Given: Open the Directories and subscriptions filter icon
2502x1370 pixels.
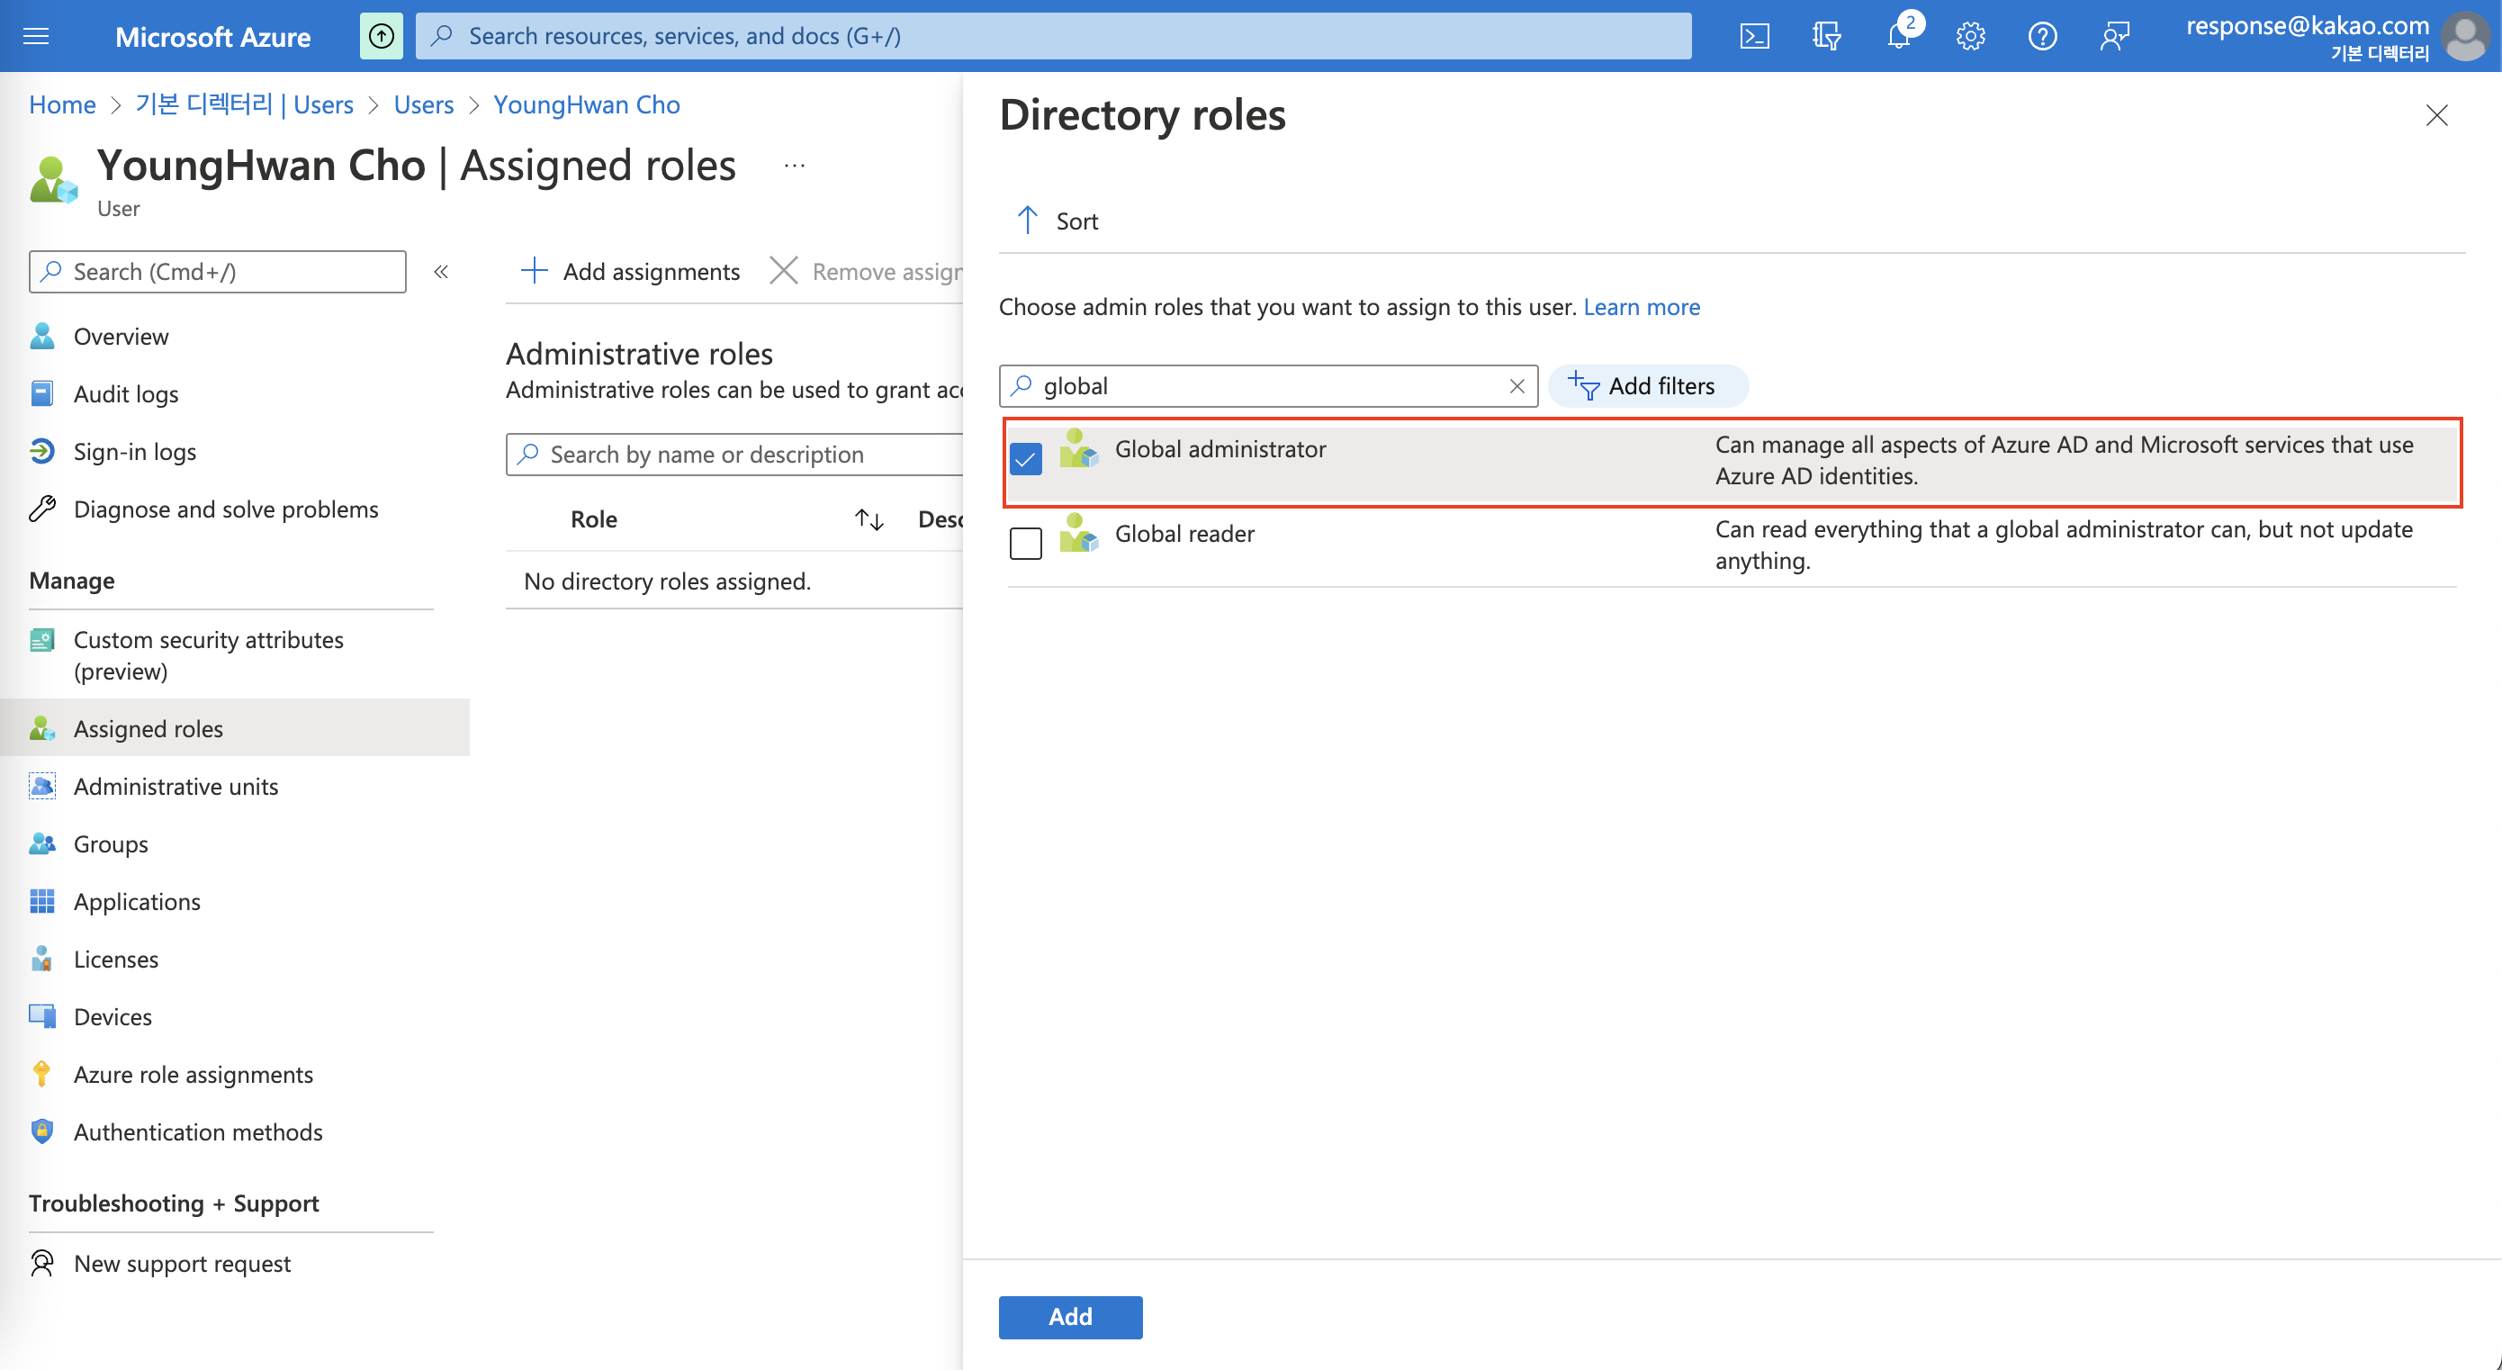Looking at the screenshot, I should pos(1826,36).
